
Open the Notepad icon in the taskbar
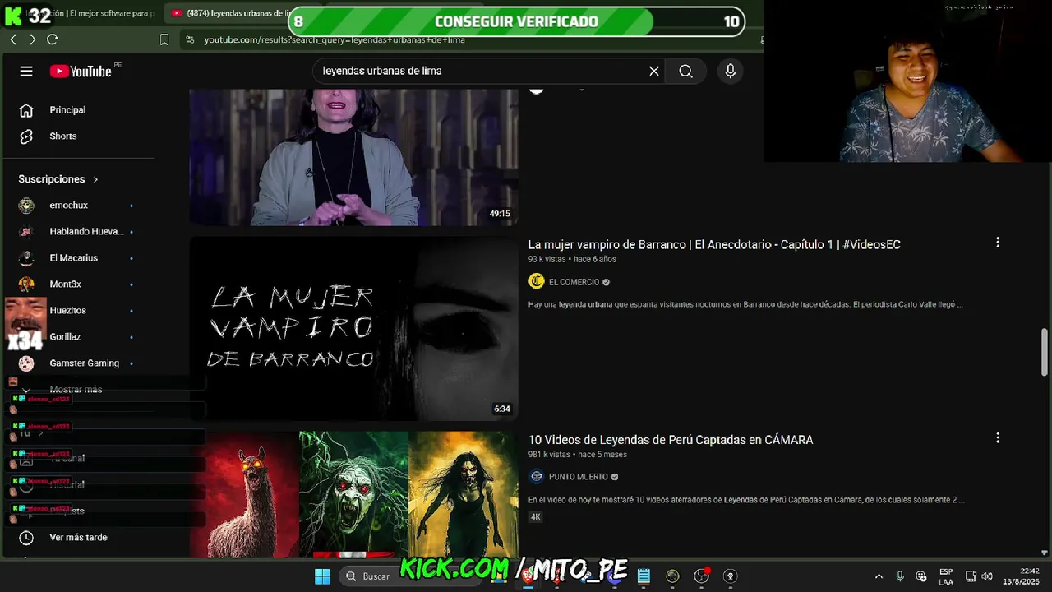(644, 576)
